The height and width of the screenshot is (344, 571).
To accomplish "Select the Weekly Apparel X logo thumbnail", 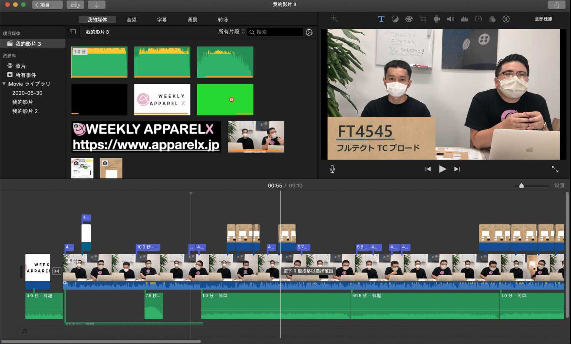I will pos(162,99).
